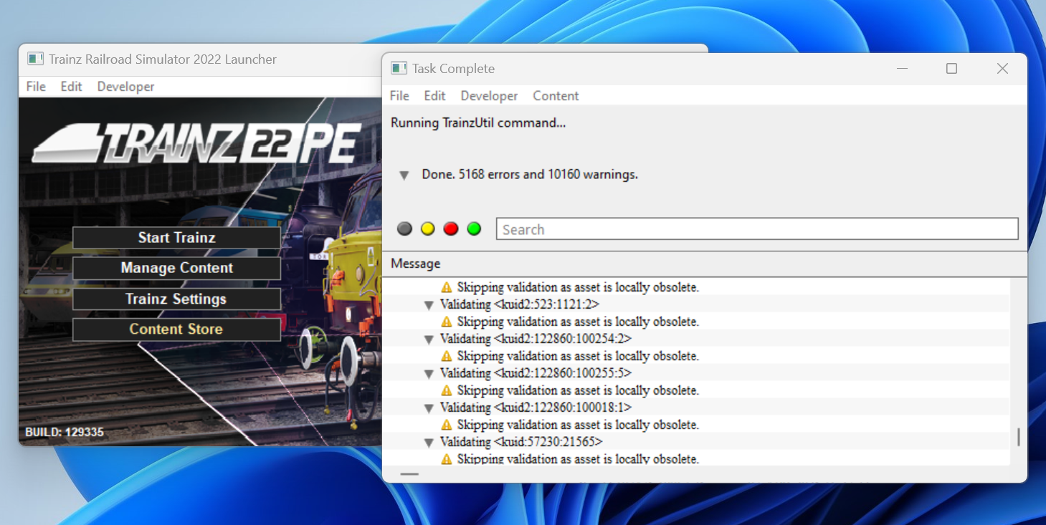Open Edit menu in Task Complete window
This screenshot has width=1046, height=525.
[434, 96]
